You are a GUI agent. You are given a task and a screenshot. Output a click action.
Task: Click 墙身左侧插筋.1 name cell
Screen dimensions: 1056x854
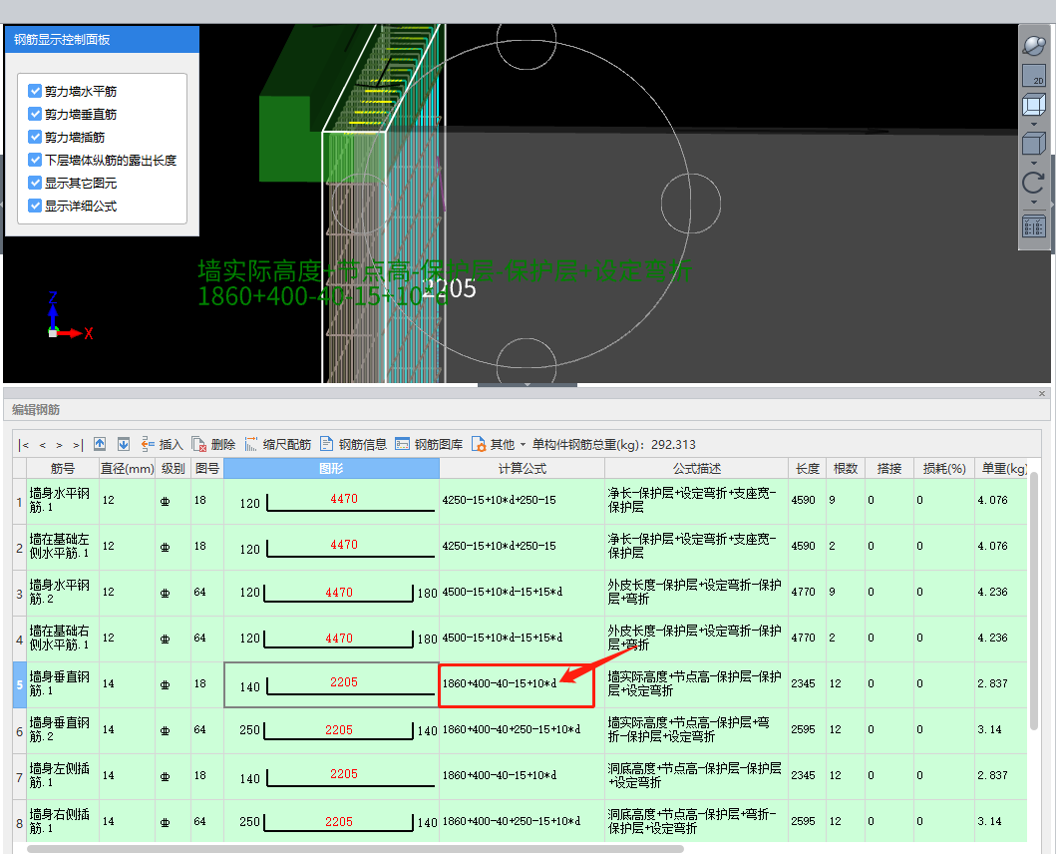[63, 776]
